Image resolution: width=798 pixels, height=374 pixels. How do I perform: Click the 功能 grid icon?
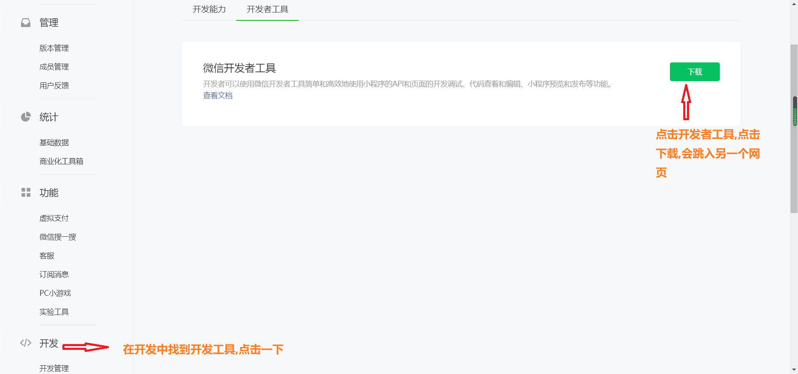pyautogui.click(x=26, y=192)
